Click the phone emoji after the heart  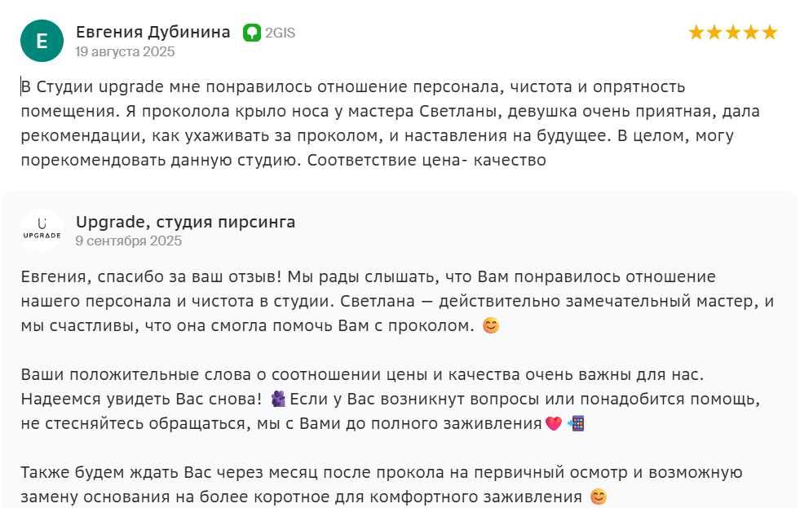point(576,424)
